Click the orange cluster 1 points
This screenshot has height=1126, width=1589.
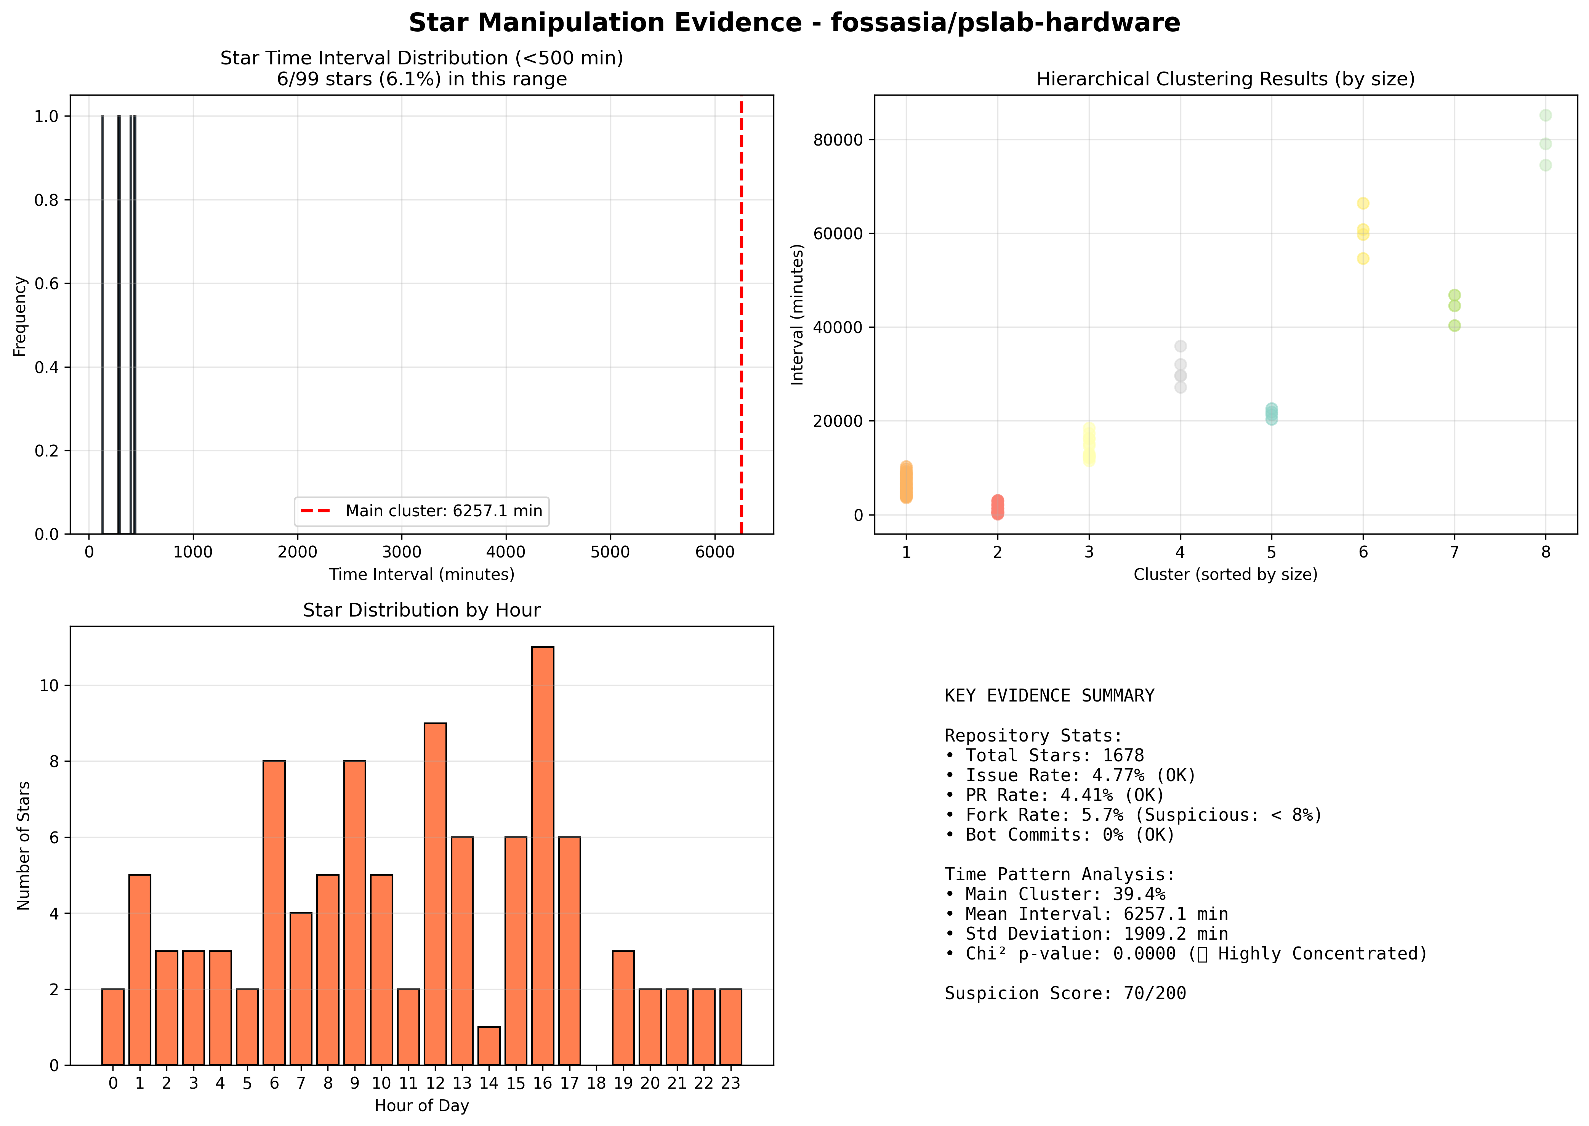tap(906, 482)
